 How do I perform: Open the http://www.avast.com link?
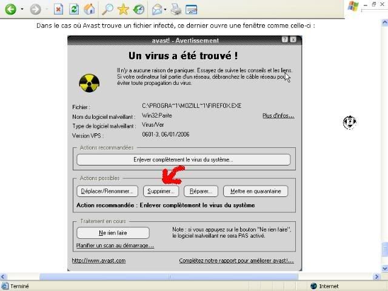pyautogui.click(x=99, y=261)
